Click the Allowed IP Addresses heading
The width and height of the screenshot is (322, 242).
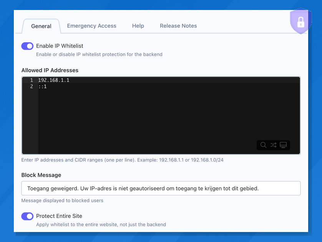tap(50, 70)
